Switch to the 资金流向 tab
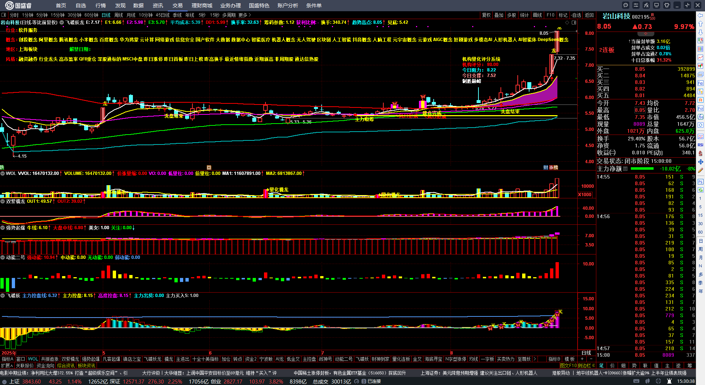 tap(45, 366)
